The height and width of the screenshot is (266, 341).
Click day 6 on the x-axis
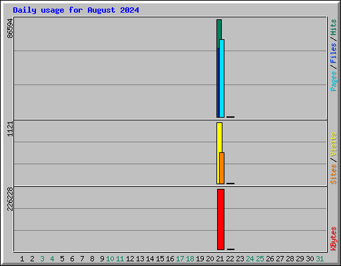(x=72, y=259)
